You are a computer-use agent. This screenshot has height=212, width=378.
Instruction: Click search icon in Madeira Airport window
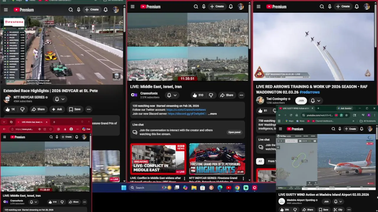[x=333, y=129]
